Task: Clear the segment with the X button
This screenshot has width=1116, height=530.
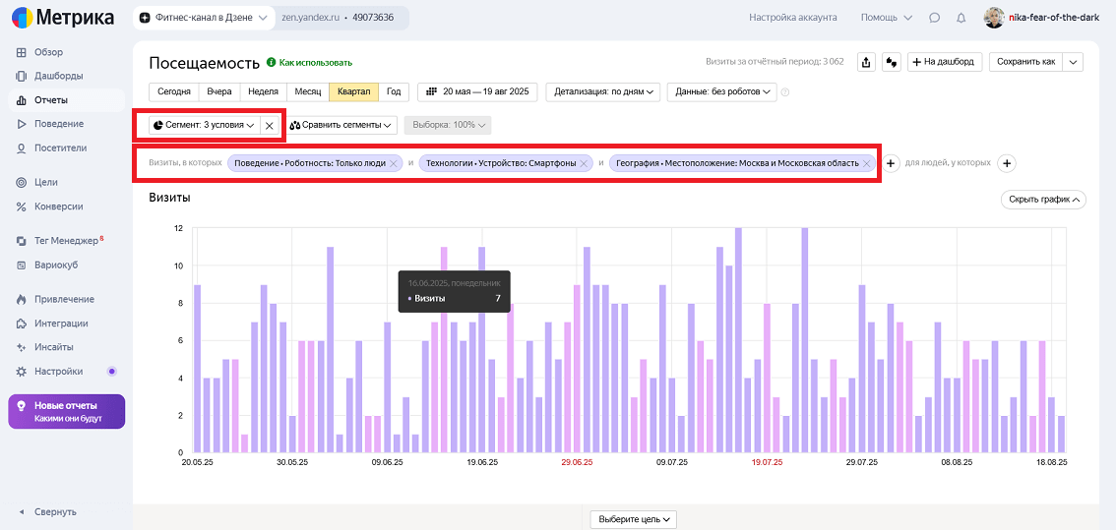Action: [x=270, y=126]
